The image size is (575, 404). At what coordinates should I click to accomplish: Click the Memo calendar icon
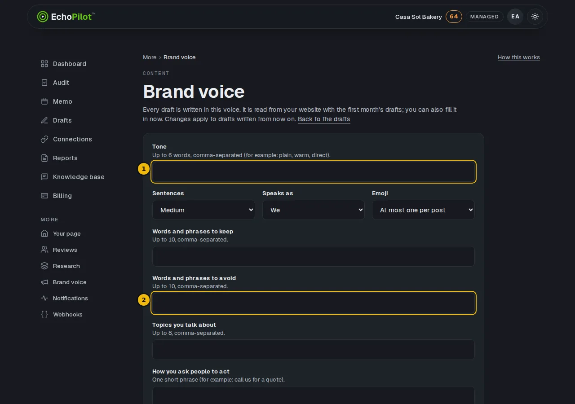point(44,101)
